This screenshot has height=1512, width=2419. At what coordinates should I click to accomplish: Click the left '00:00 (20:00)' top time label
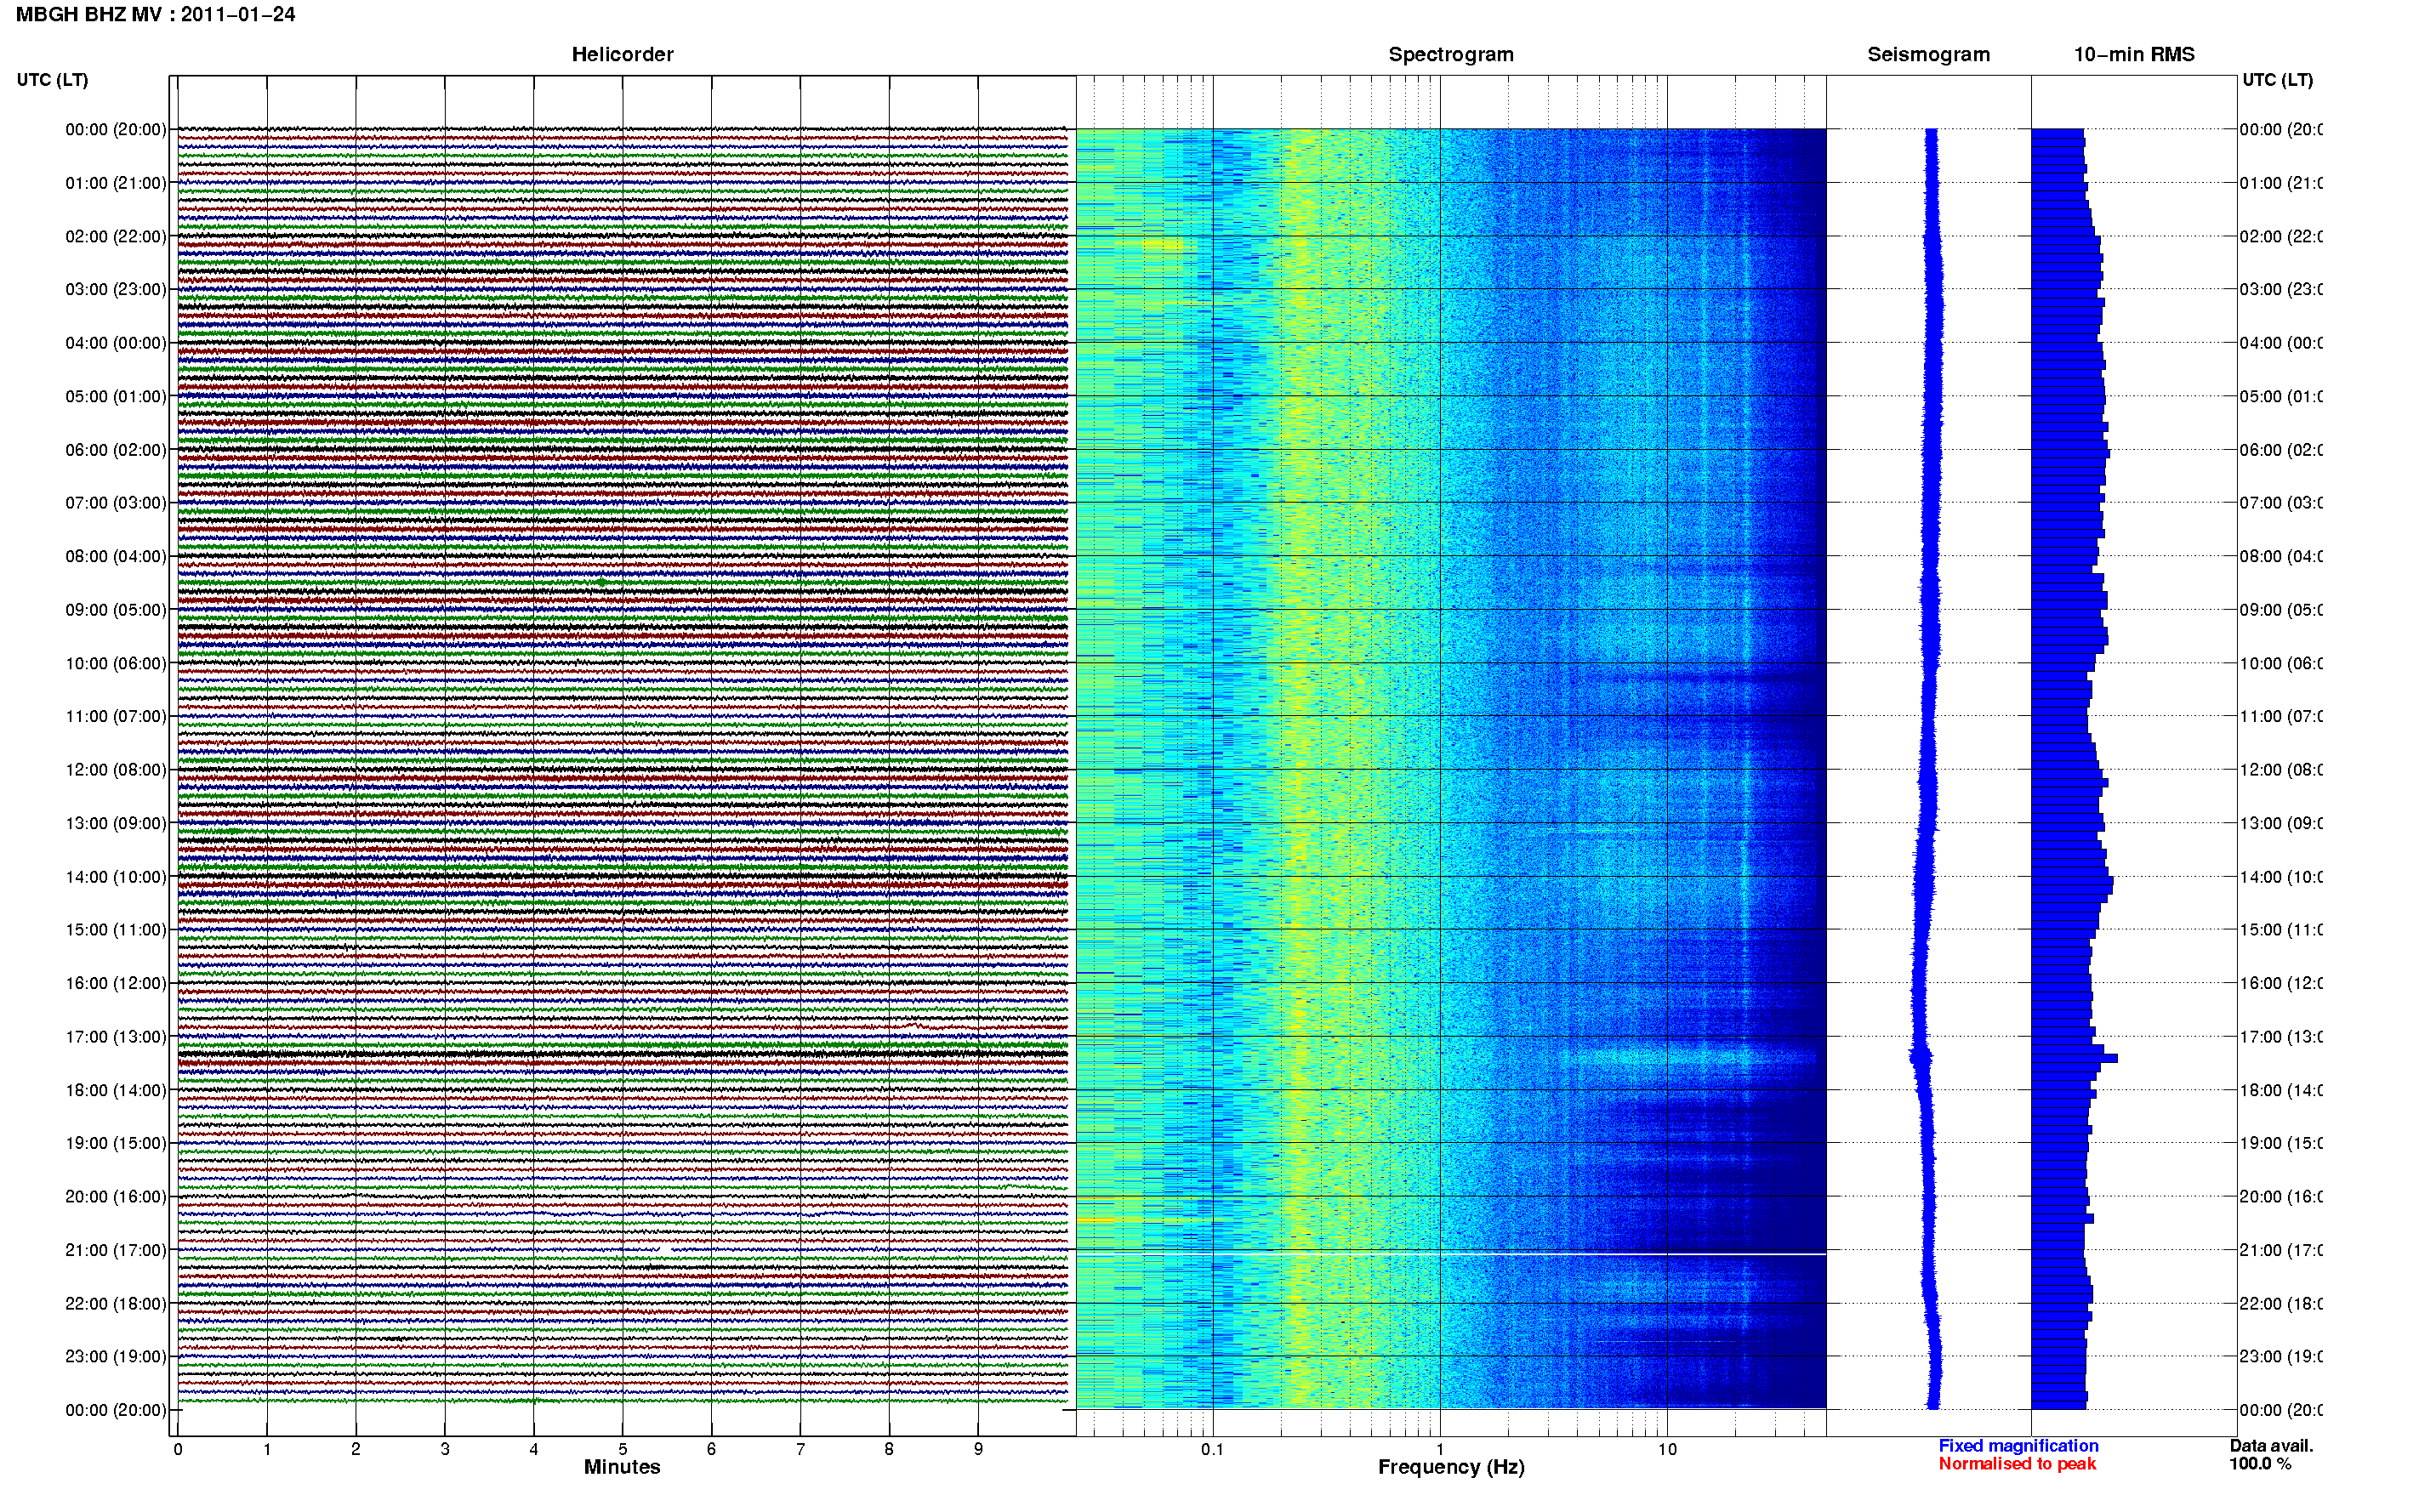pyautogui.click(x=116, y=129)
